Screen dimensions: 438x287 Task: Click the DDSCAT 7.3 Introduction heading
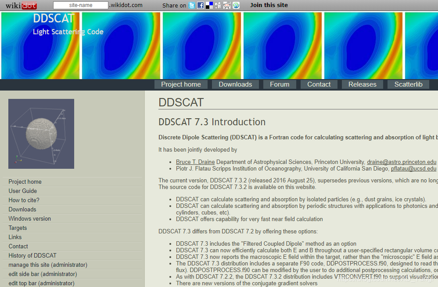(212, 122)
